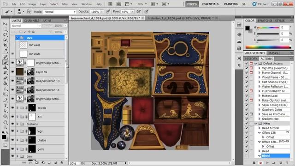
Task: Hide the Hue/Saturation 13 layer
Action: click(x=12, y=81)
